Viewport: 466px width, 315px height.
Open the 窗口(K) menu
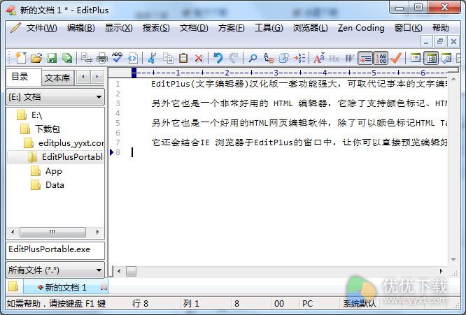click(408, 28)
